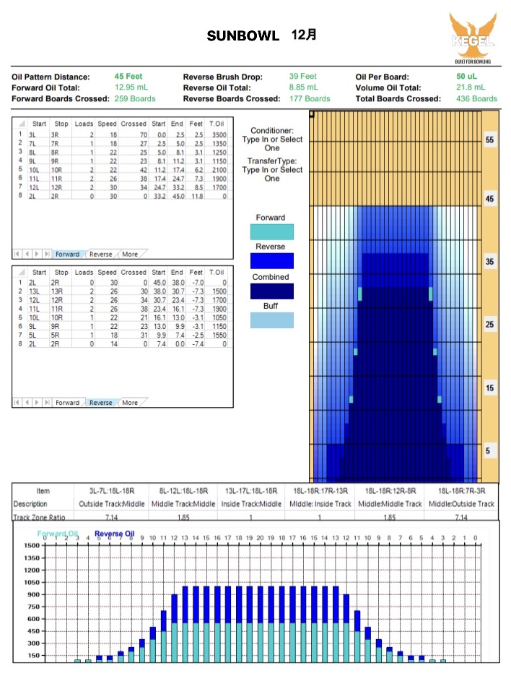Click select-all corner of upper table

pos(20,124)
